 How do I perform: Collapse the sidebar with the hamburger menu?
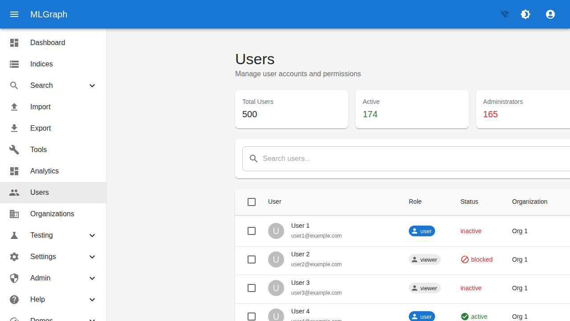[x=14, y=14]
